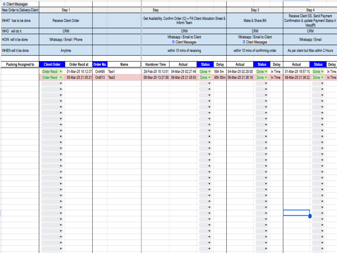The image size is (337, 253).
Task: Click the document icon beside Step 3 Client Messages
Action: 244,42
